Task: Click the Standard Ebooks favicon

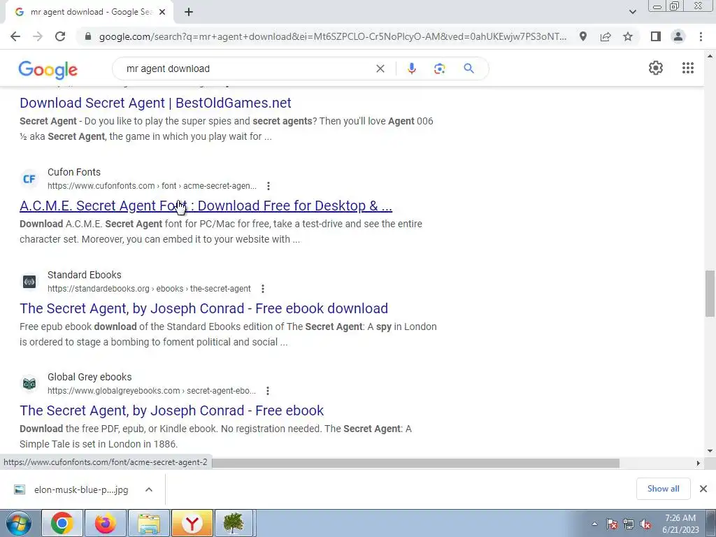Action: click(29, 282)
